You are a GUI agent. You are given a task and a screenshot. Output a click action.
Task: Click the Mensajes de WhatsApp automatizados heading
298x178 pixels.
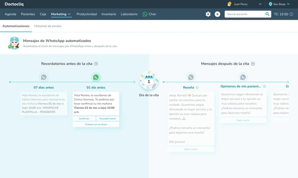[57, 41]
